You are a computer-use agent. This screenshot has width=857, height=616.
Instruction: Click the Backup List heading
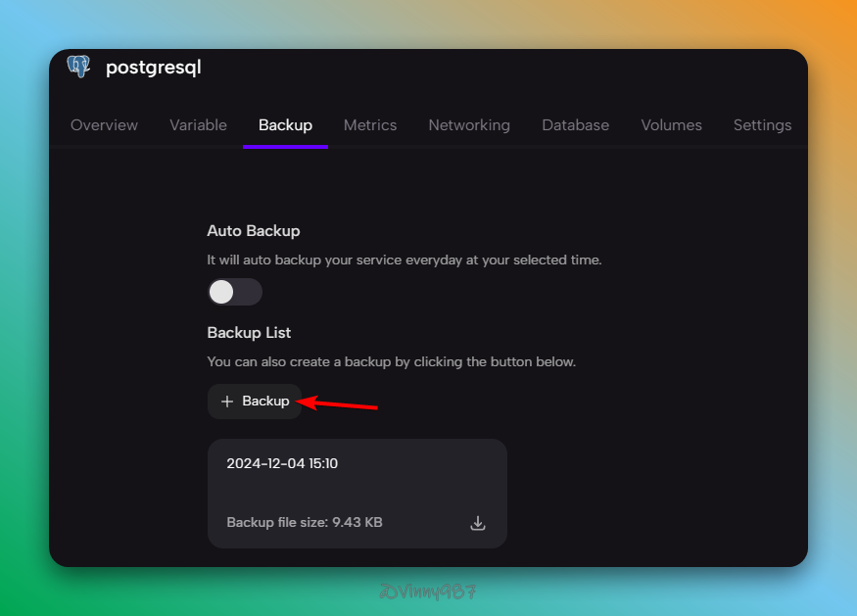249,333
